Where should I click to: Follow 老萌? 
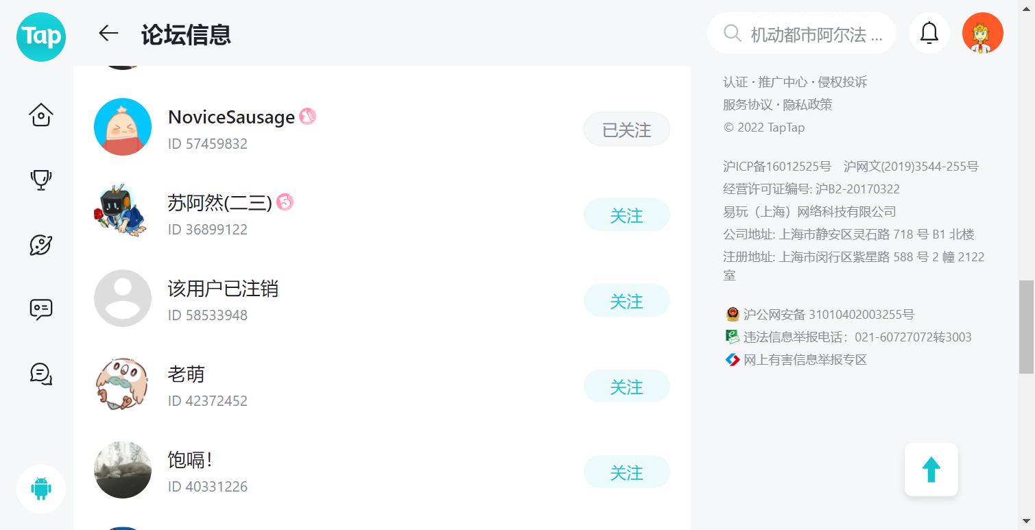point(627,387)
